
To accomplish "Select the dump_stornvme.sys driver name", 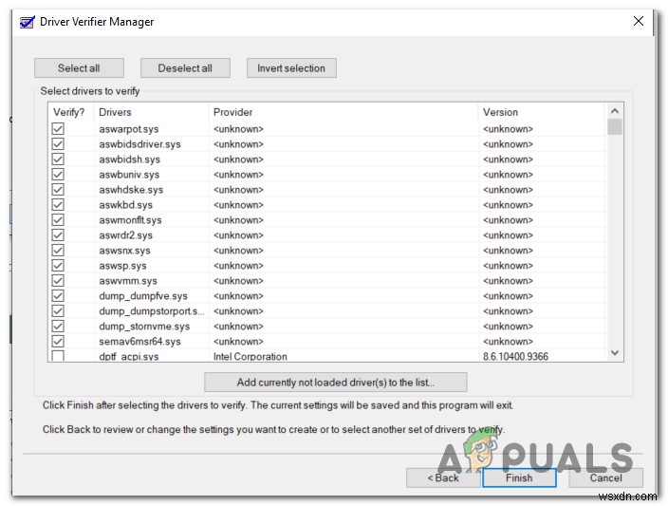I will tap(144, 327).
